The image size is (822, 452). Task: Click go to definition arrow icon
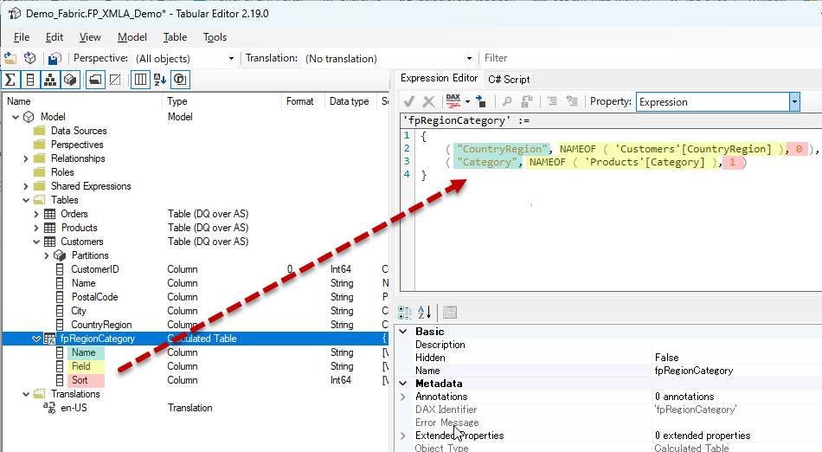481,101
